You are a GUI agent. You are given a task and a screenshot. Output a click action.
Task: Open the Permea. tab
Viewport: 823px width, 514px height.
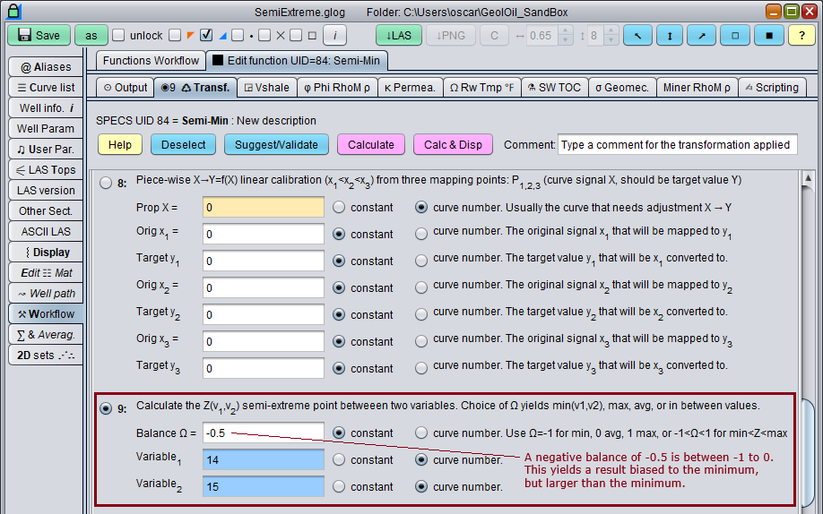click(x=410, y=88)
